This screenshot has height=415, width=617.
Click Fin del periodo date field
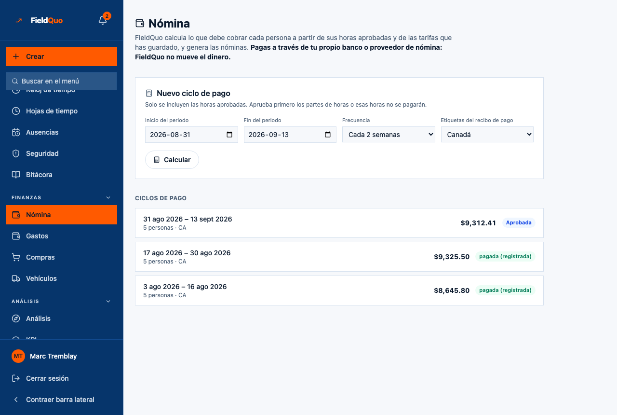(x=290, y=135)
